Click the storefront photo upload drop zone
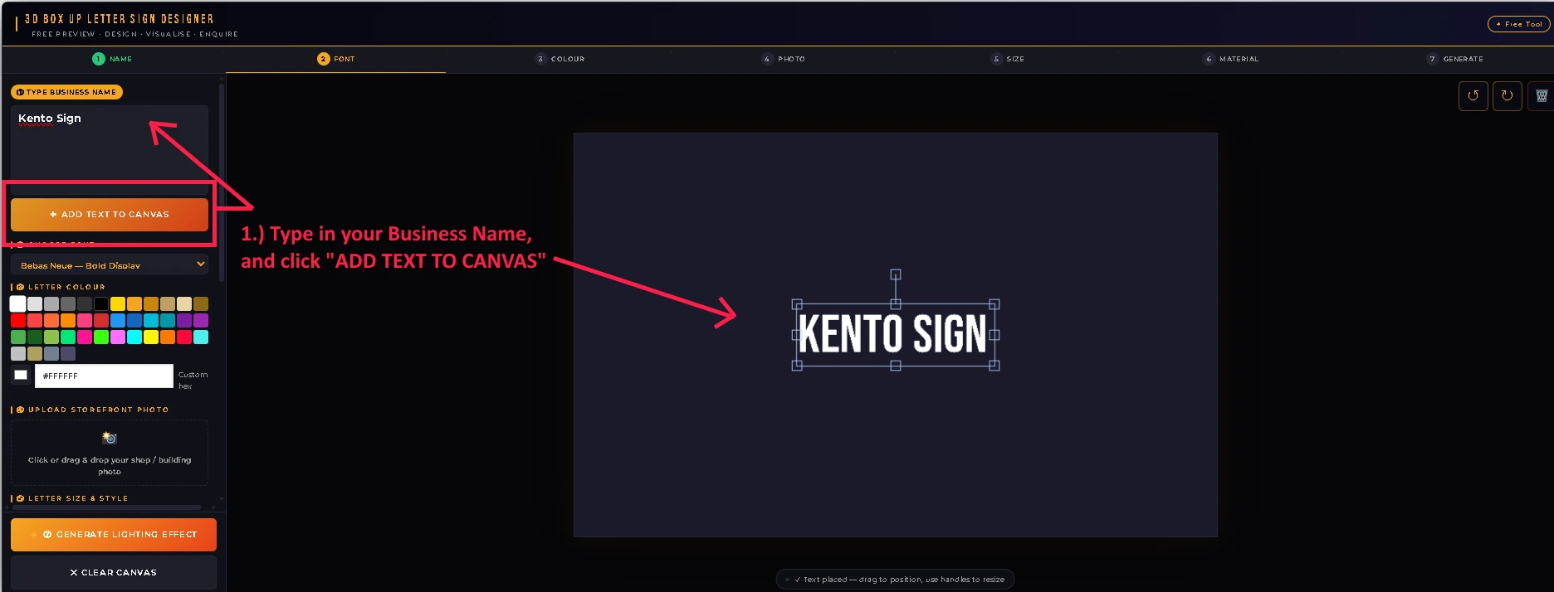This screenshot has height=592, width=1554. (110, 453)
